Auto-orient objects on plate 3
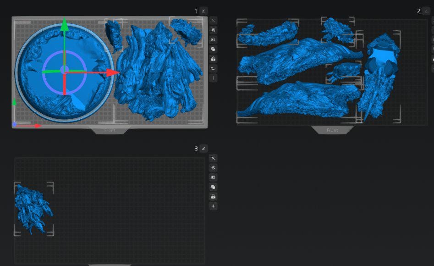Image resolution: width=434 pixels, height=266 pixels. coord(213,168)
